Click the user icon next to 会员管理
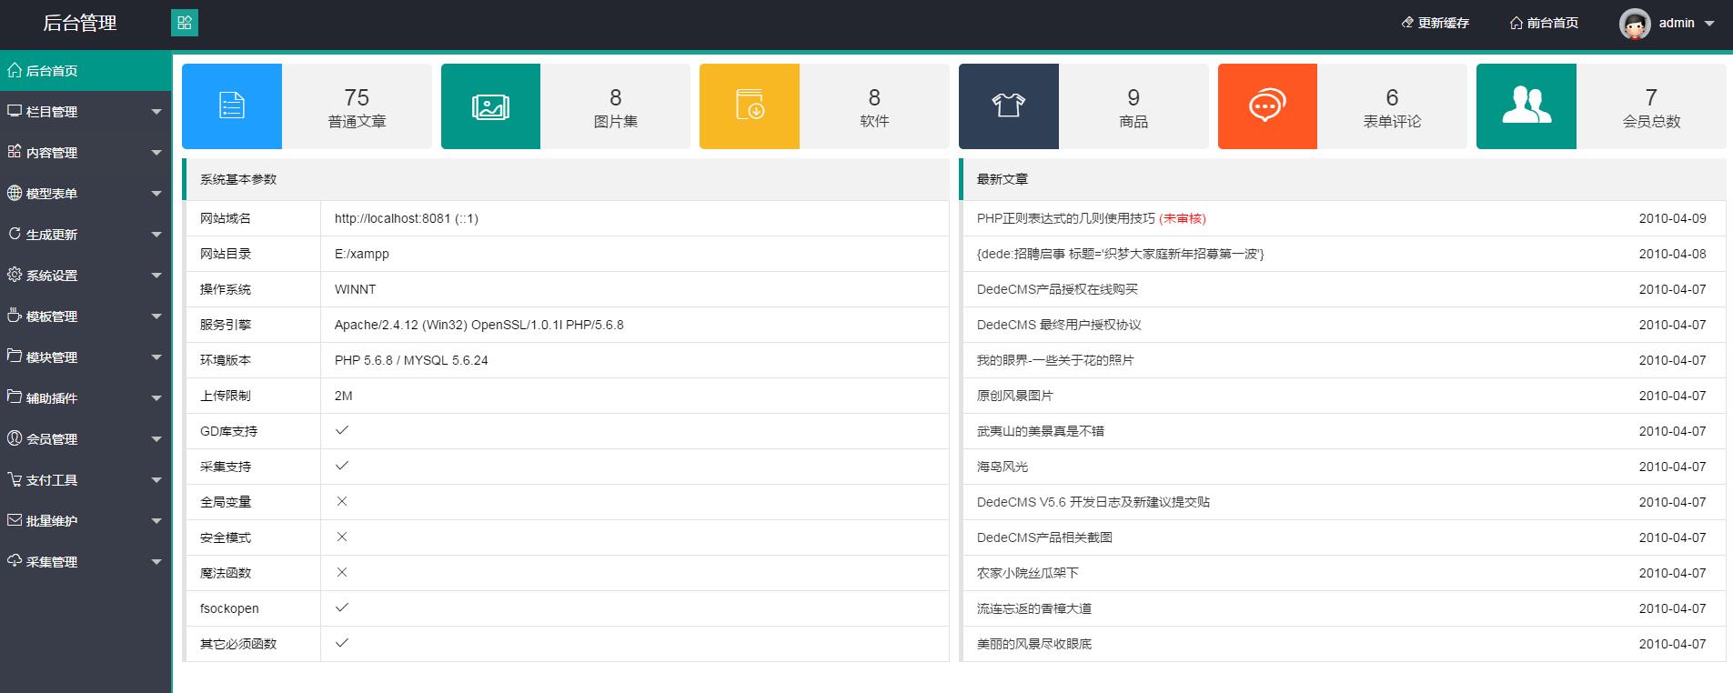Viewport: 1733px width, 693px height. (x=15, y=438)
